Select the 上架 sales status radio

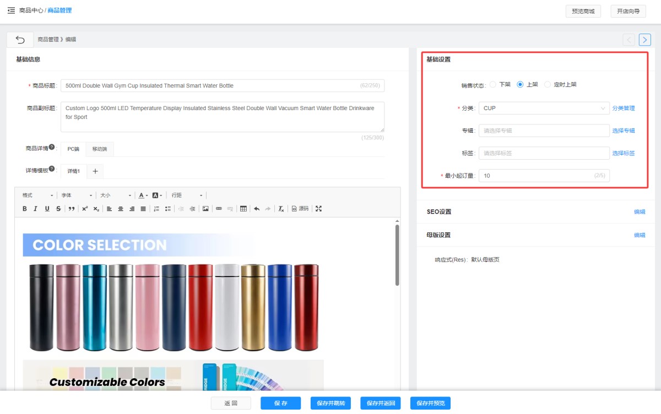tap(520, 85)
